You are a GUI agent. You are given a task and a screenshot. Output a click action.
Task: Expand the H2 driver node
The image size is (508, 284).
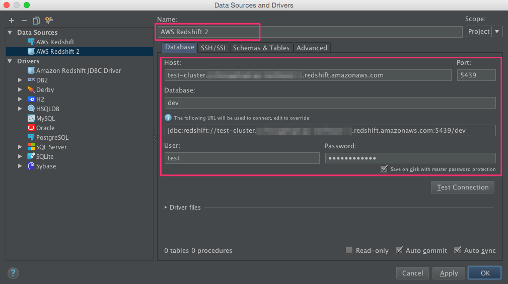coord(20,99)
